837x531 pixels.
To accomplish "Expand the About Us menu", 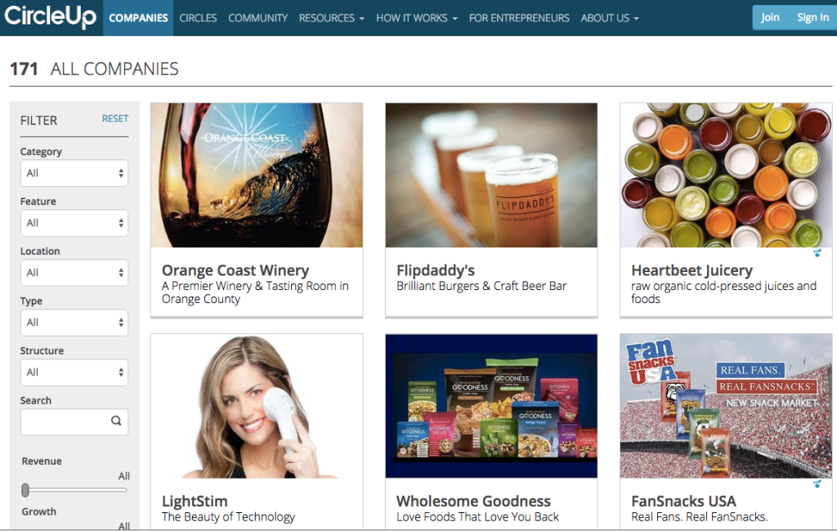I will click(610, 18).
